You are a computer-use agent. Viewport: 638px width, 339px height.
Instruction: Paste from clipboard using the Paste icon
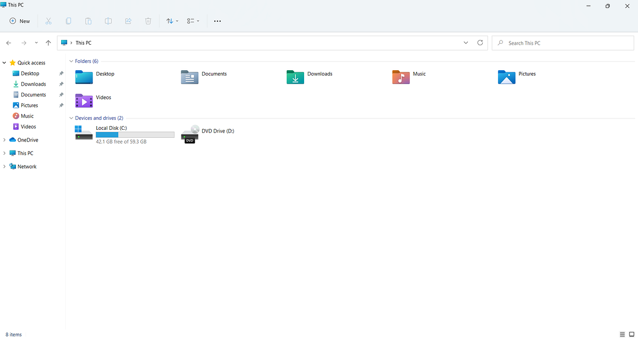pos(88,21)
